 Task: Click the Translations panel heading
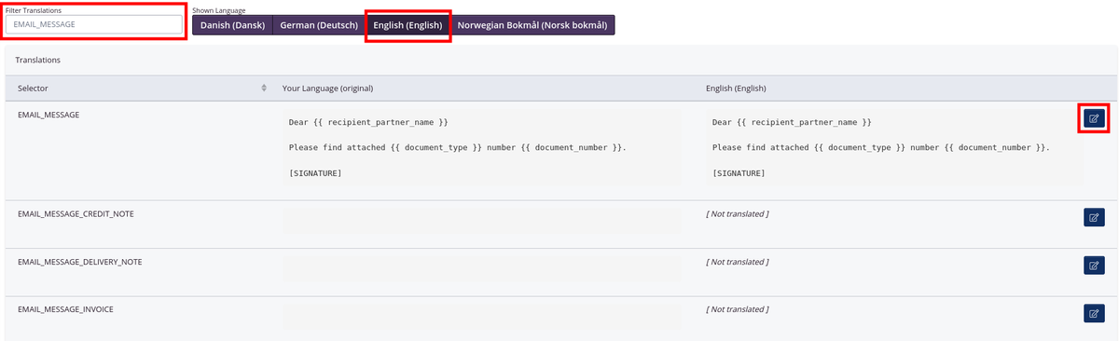tap(38, 60)
